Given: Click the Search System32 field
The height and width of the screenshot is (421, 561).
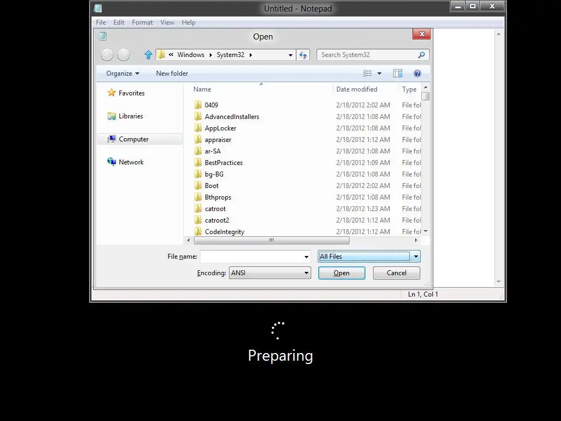Looking at the screenshot, I should [x=368, y=55].
